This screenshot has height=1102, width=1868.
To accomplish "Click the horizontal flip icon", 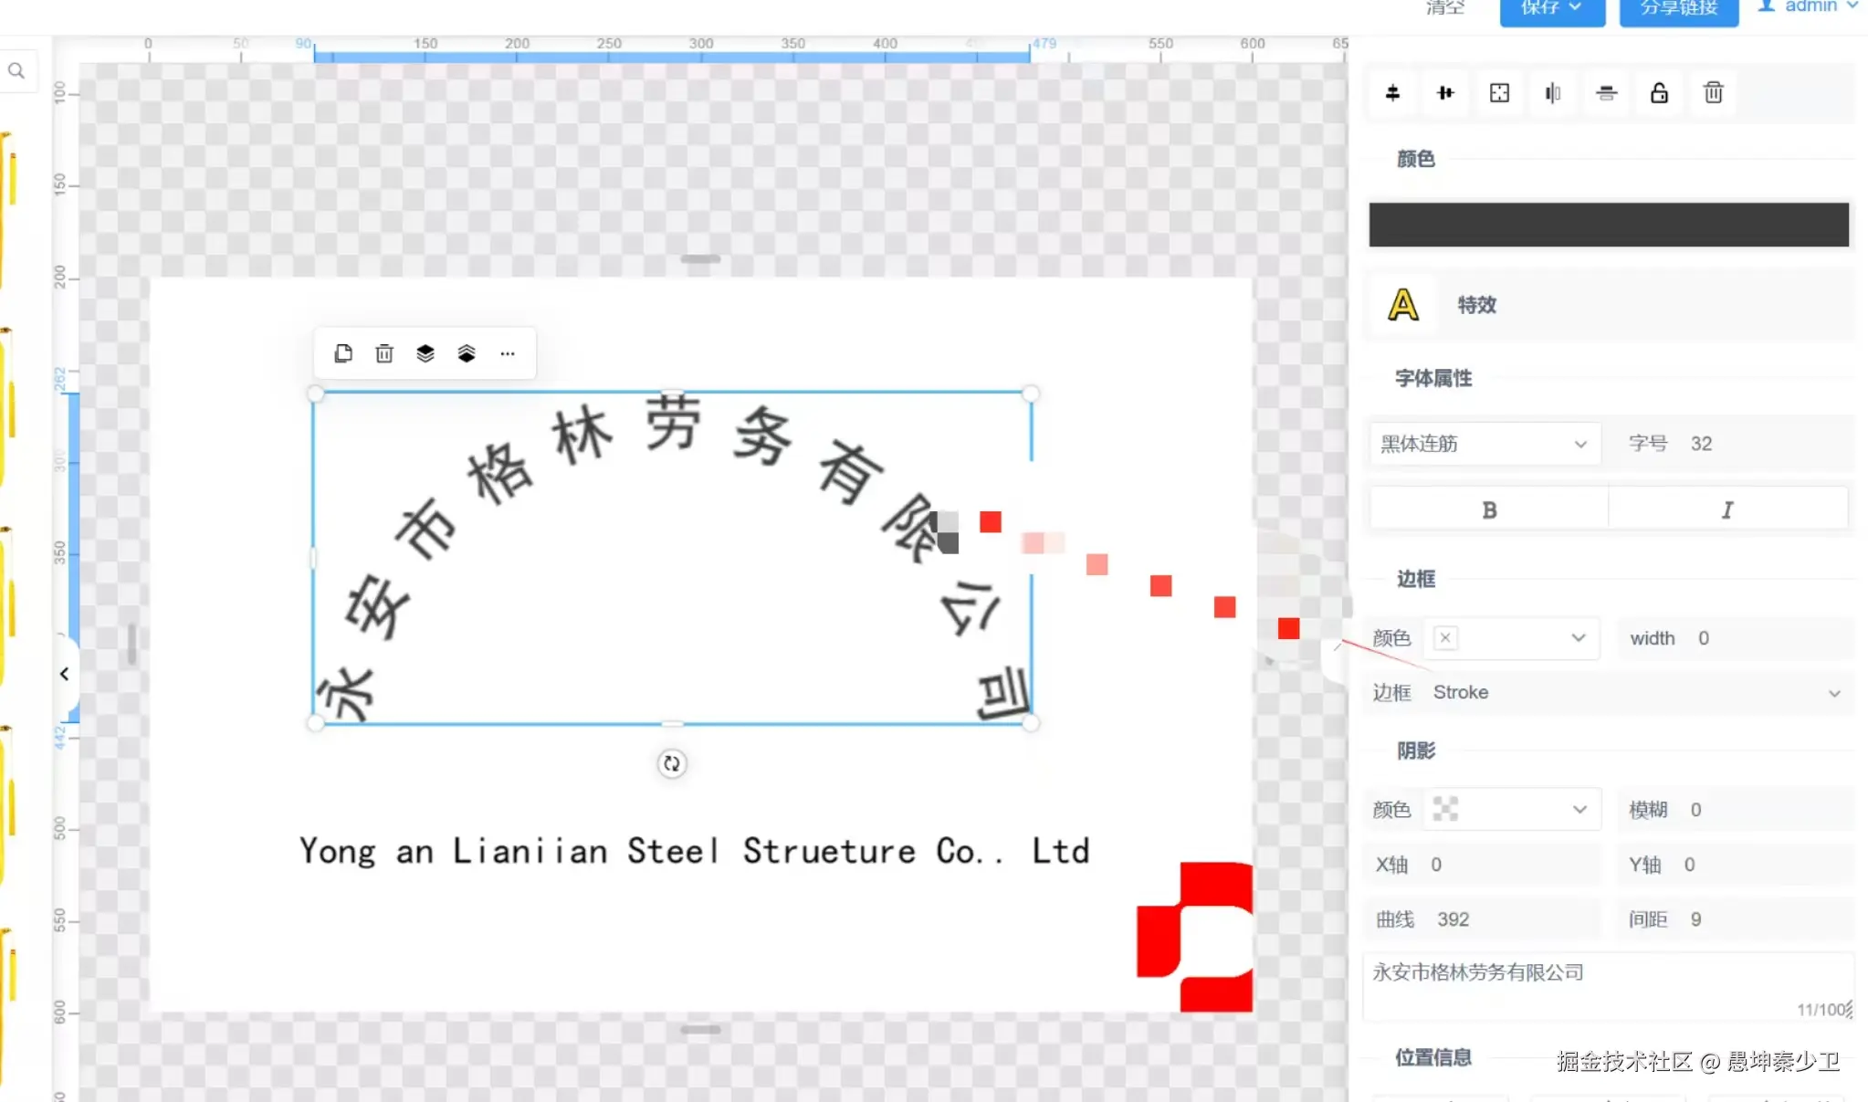I will coord(1552,93).
